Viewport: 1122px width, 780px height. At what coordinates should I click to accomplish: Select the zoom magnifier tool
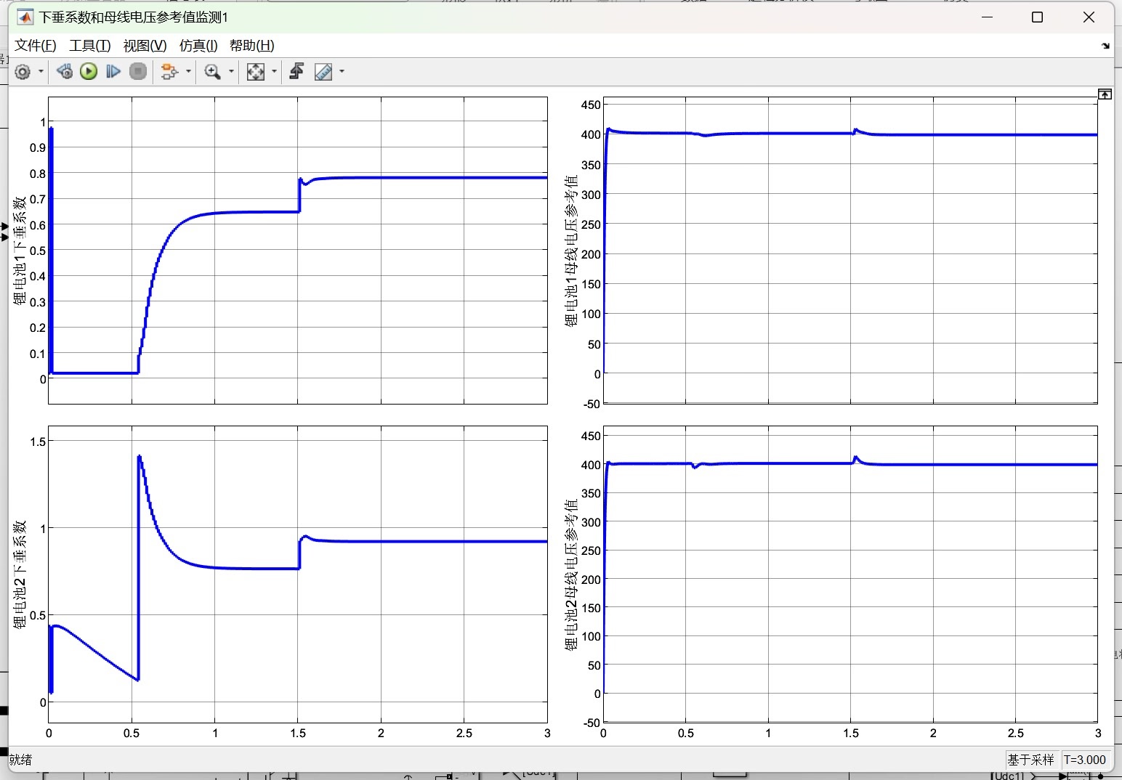click(x=212, y=71)
